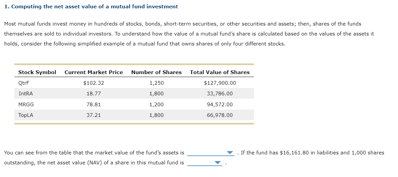The width and height of the screenshot is (398, 177).
Task: Click the 1,250 number of shares cell
Action: 156,83
